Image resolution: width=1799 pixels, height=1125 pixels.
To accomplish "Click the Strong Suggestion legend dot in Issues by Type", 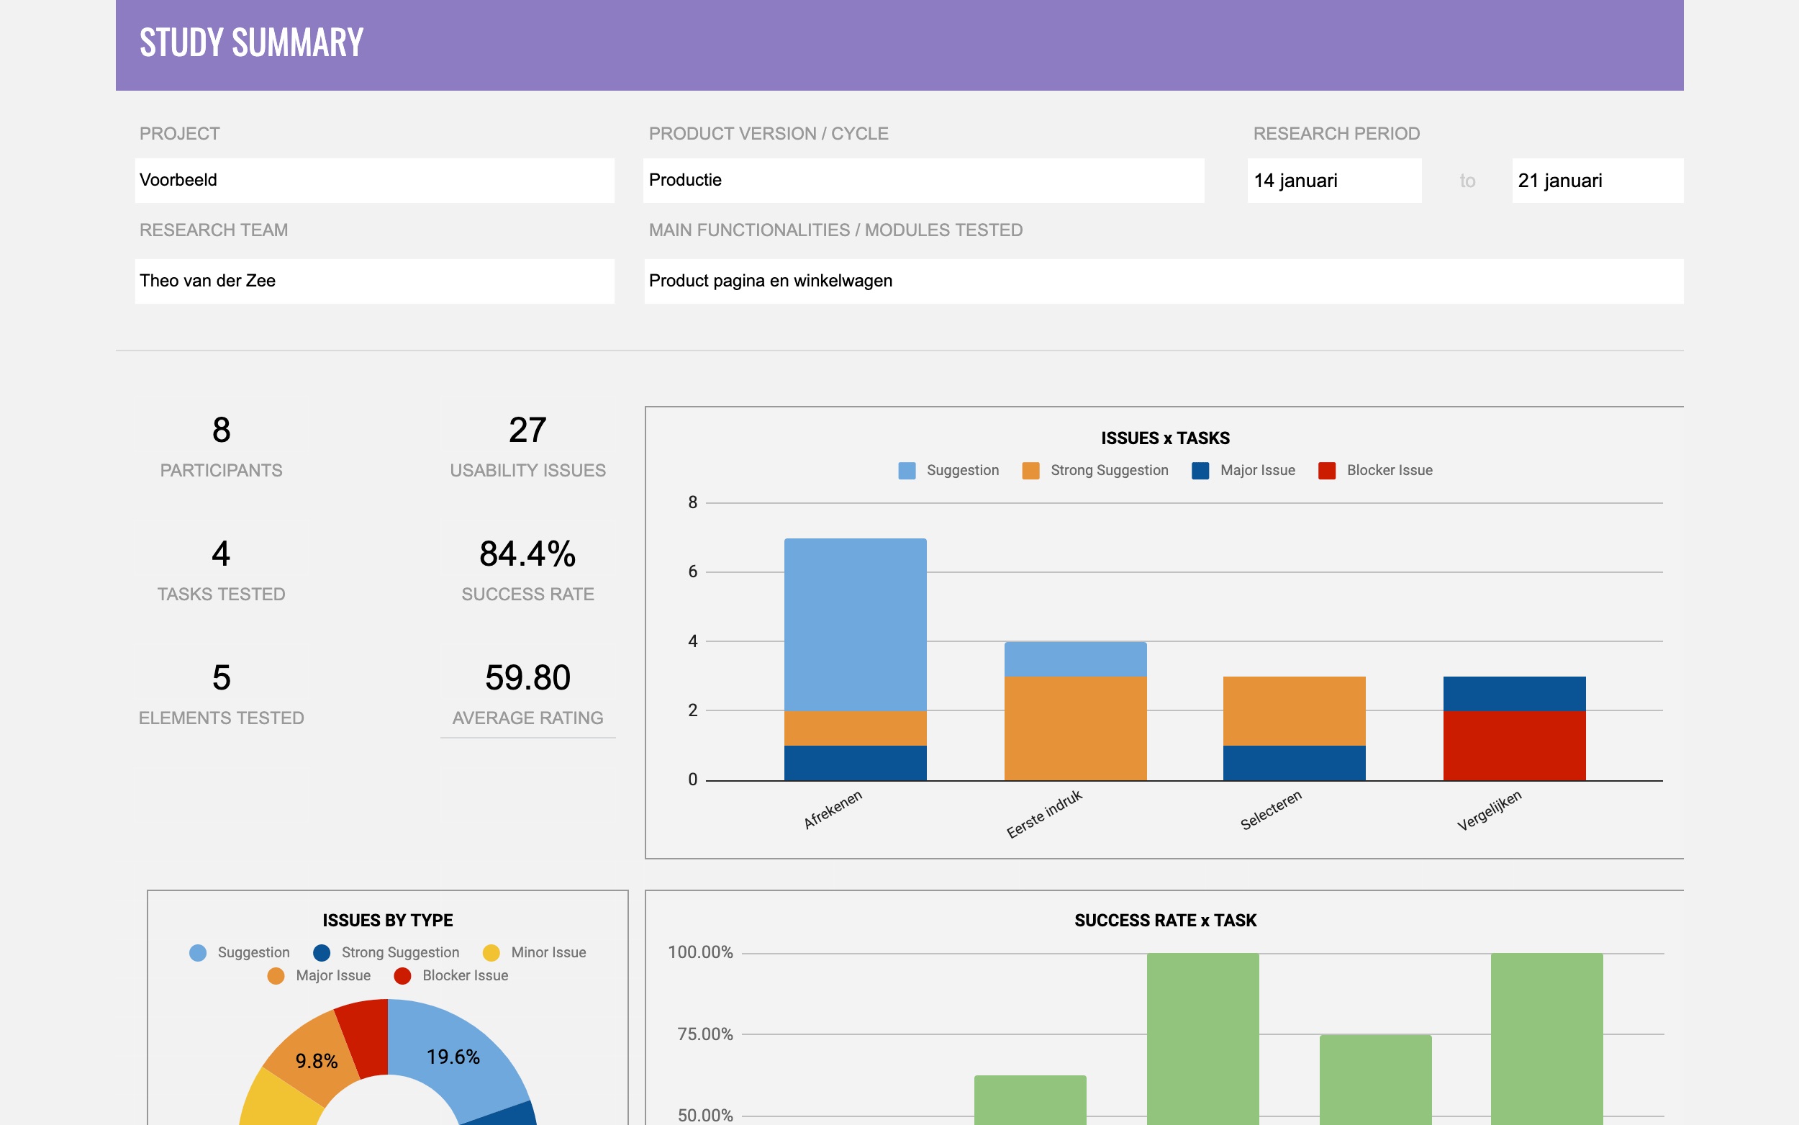I will pos(321,952).
